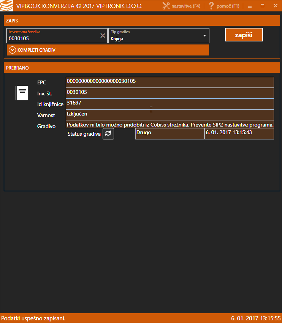The width and height of the screenshot is (282, 323).
Task: Minimize the VIPBOOK window
Action: [249, 6]
